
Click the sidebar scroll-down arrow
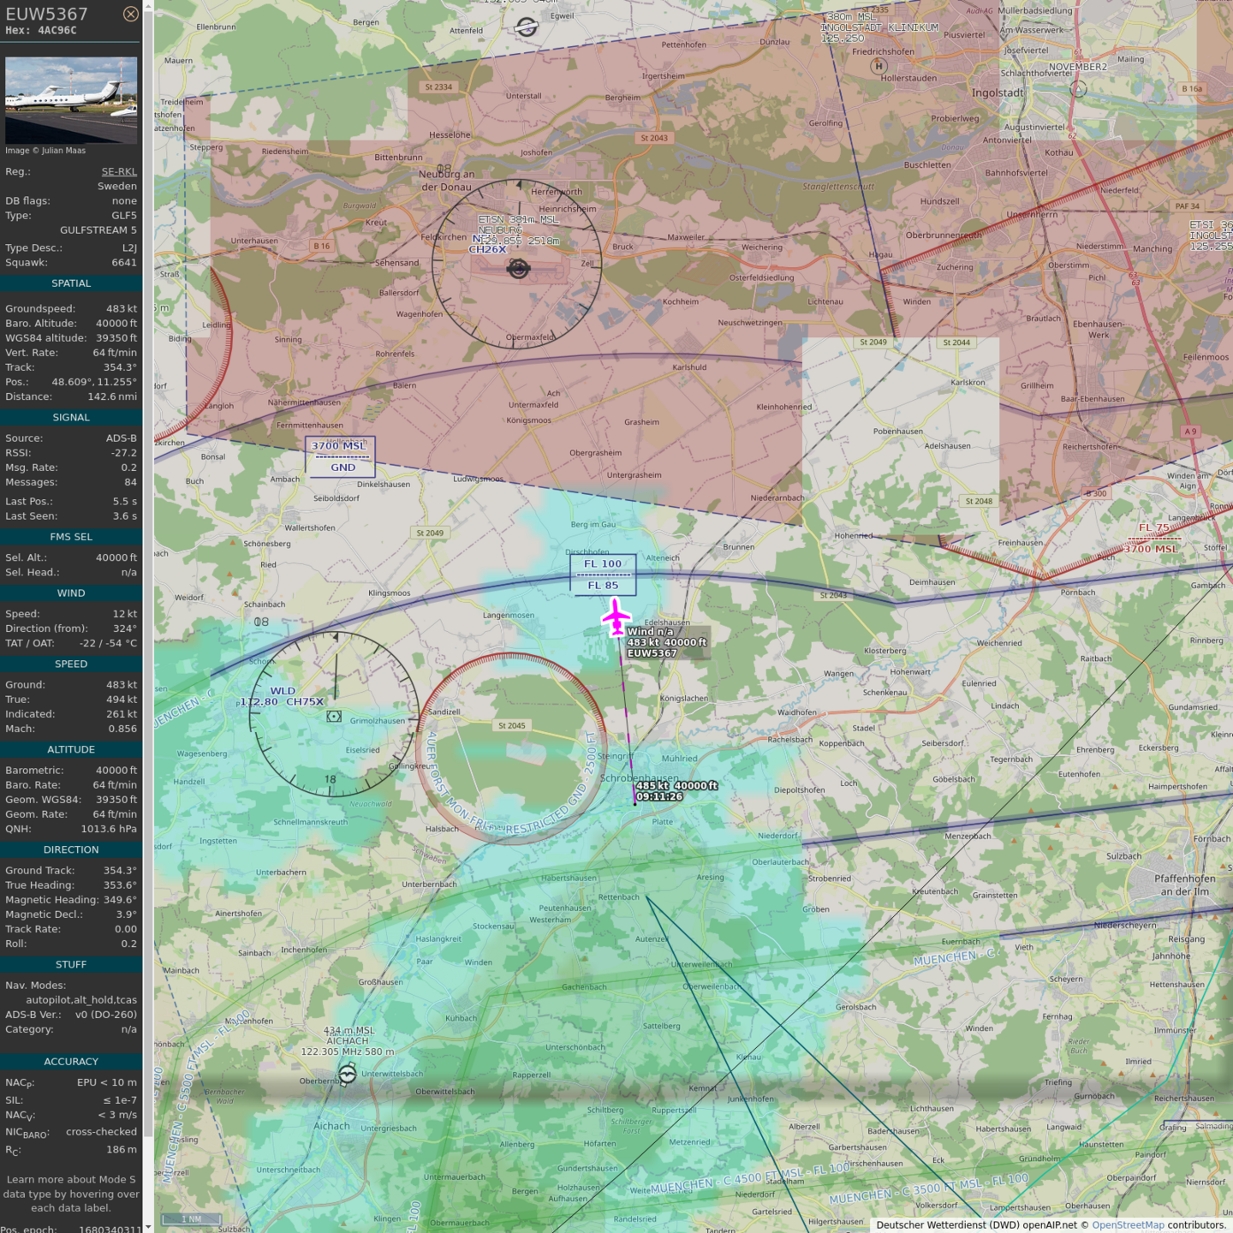[x=148, y=1227]
